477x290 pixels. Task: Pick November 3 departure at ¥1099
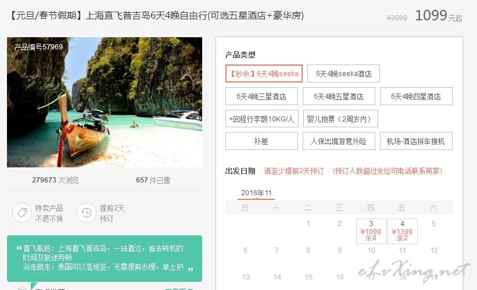371,231
